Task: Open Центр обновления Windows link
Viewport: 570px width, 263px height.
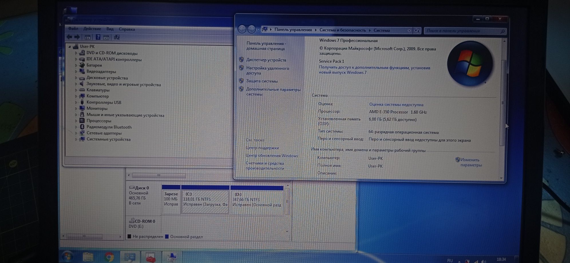Action: tap(272, 156)
